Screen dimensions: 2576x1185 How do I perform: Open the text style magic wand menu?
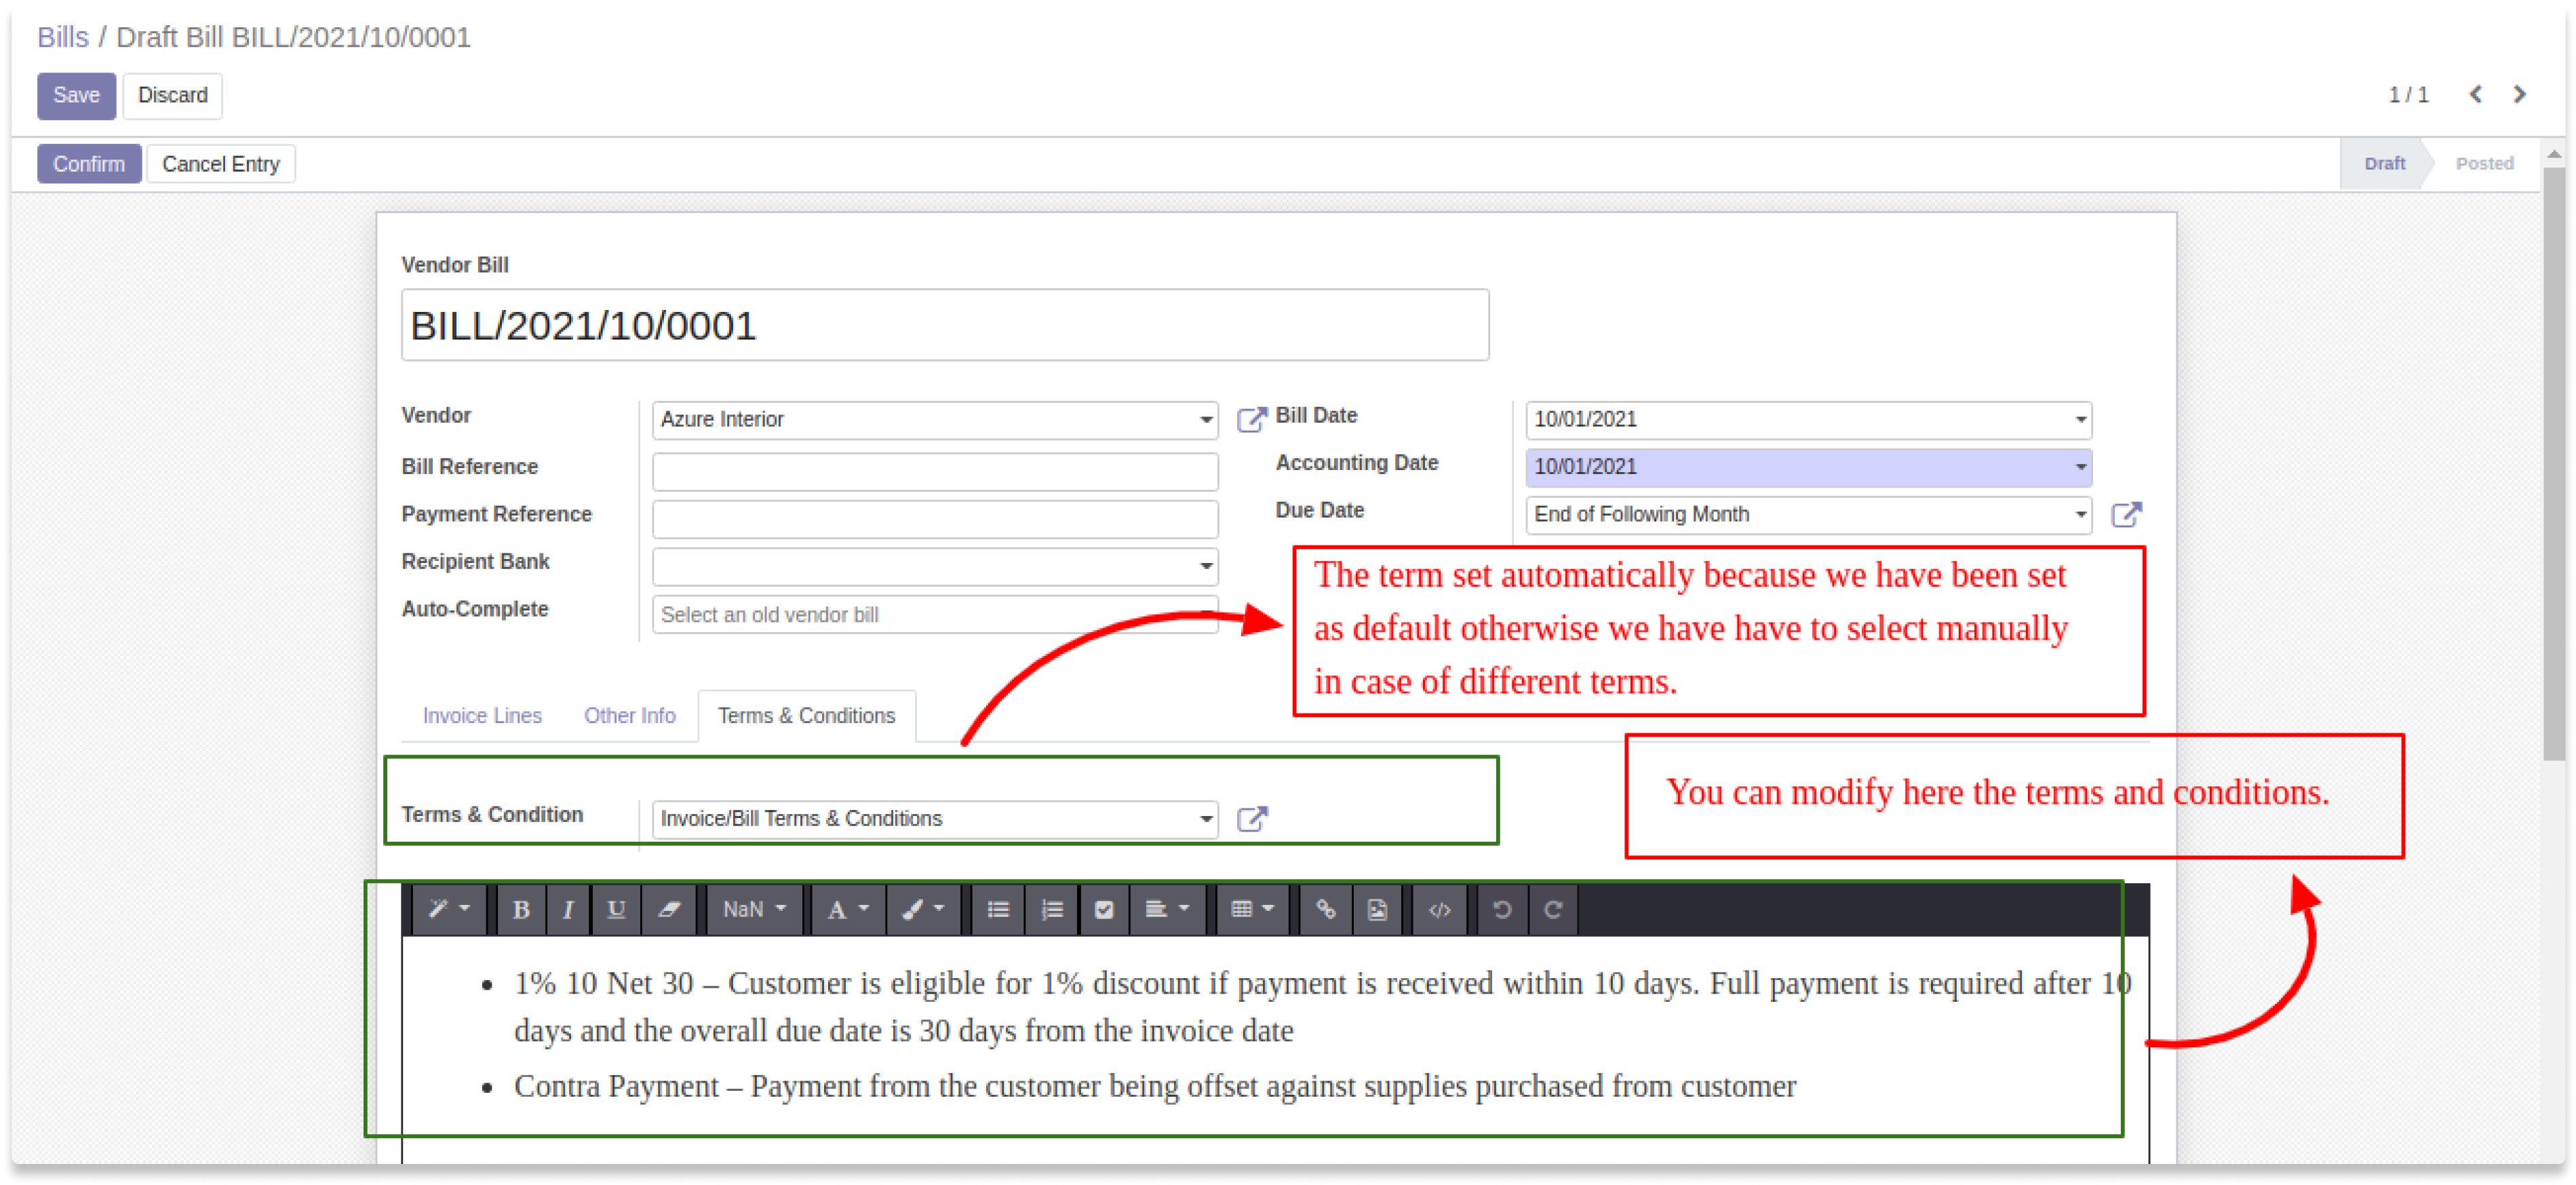[x=448, y=909]
